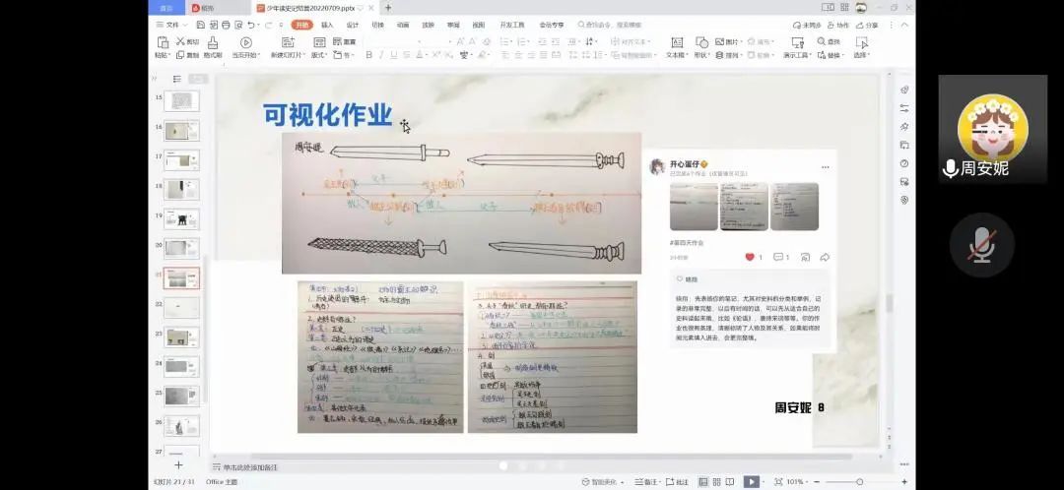
Task: Open the Shapes (形状) gallery icon
Action: (x=701, y=42)
